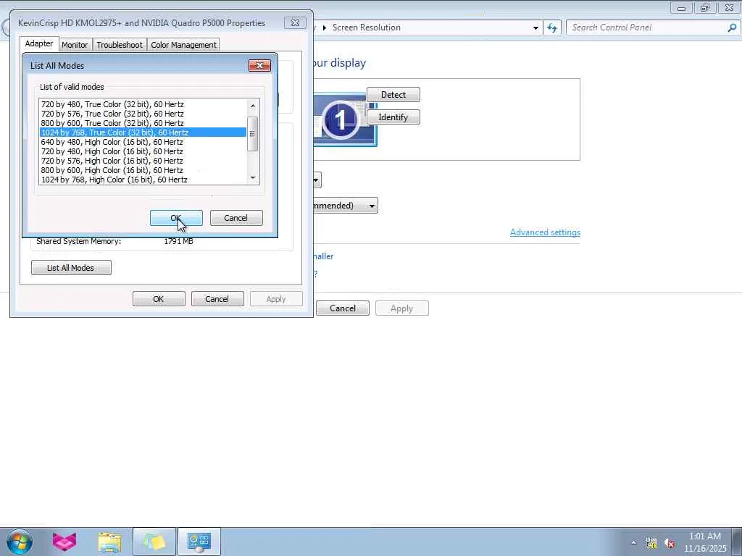Select 800 by 600 High Color mode

(x=143, y=170)
